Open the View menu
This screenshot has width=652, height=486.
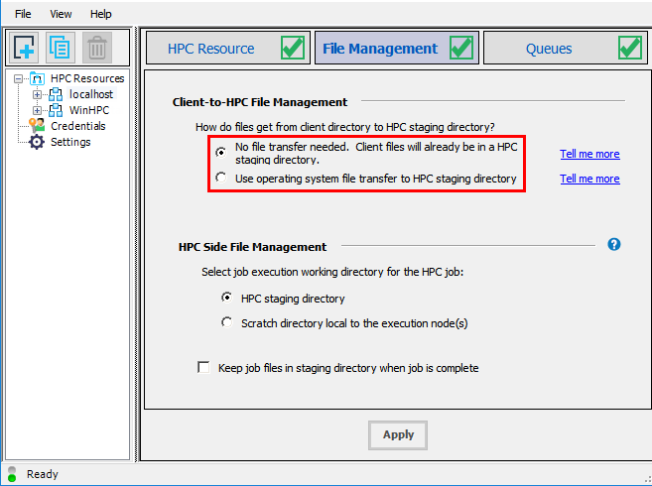click(x=61, y=14)
